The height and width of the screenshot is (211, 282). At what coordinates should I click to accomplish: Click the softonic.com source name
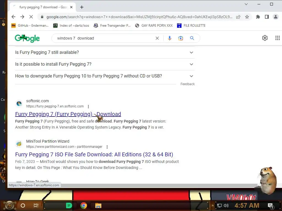click(x=37, y=101)
